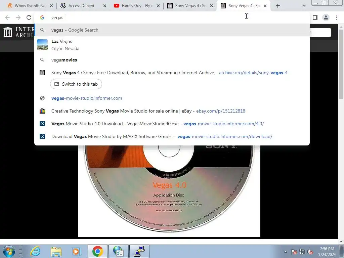Click the Action Center flag tray icon

[x=294, y=252]
